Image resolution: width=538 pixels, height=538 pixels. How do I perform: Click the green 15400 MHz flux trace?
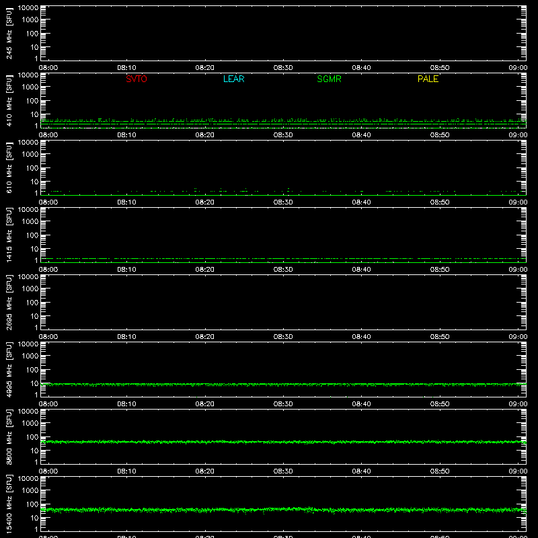pyautogui.click(x=283, y=510)
